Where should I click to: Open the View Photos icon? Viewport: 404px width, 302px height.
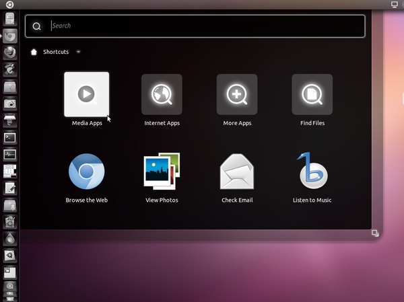coord(162,172)
